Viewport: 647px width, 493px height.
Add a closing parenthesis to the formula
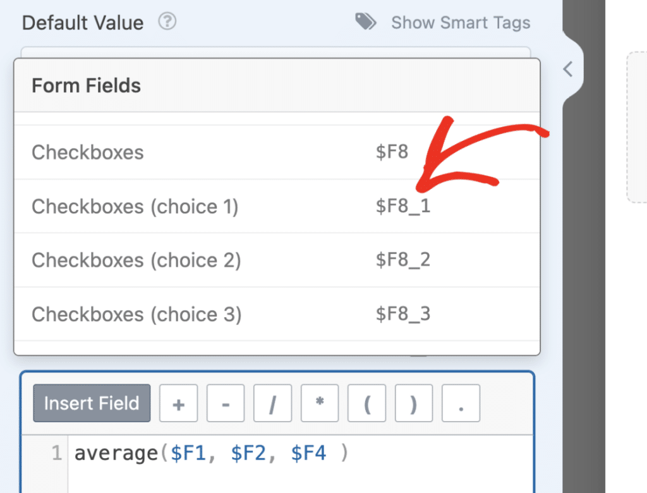[x=413, y=403]
